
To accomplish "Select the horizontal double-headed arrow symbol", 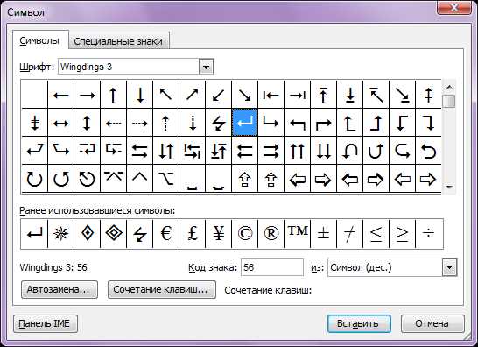I will click(61, 123).
